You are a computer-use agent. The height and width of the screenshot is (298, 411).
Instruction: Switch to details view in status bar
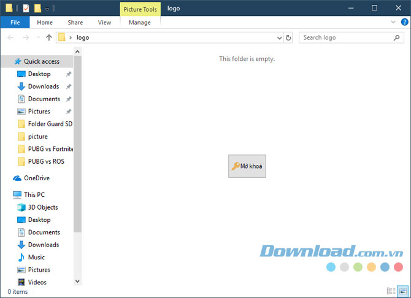[x=391, y=291]
